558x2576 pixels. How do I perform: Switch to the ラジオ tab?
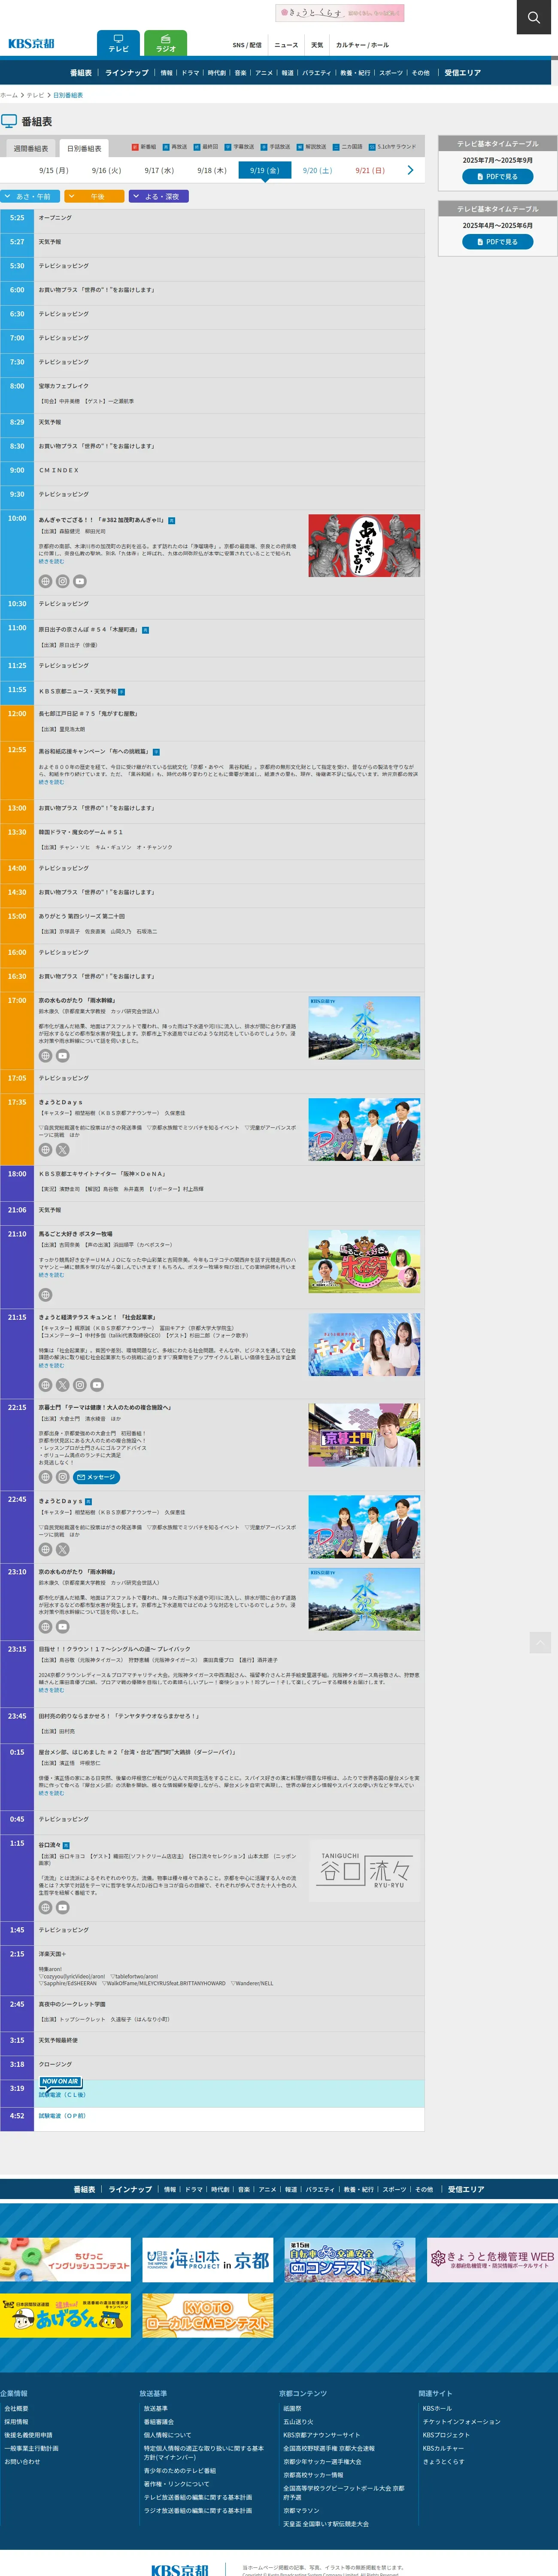pyautogui.click(x=166, y=43)
